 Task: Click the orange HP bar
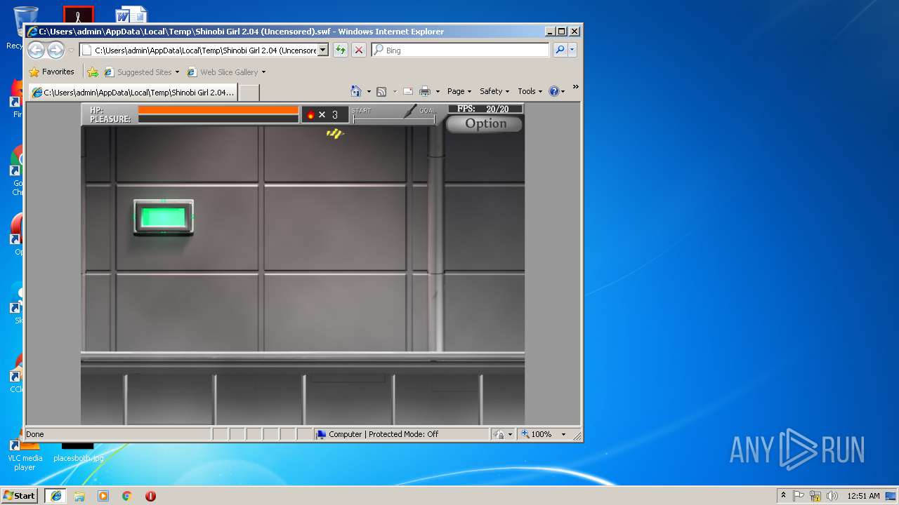pyautogui.click(x=218, y=109)
